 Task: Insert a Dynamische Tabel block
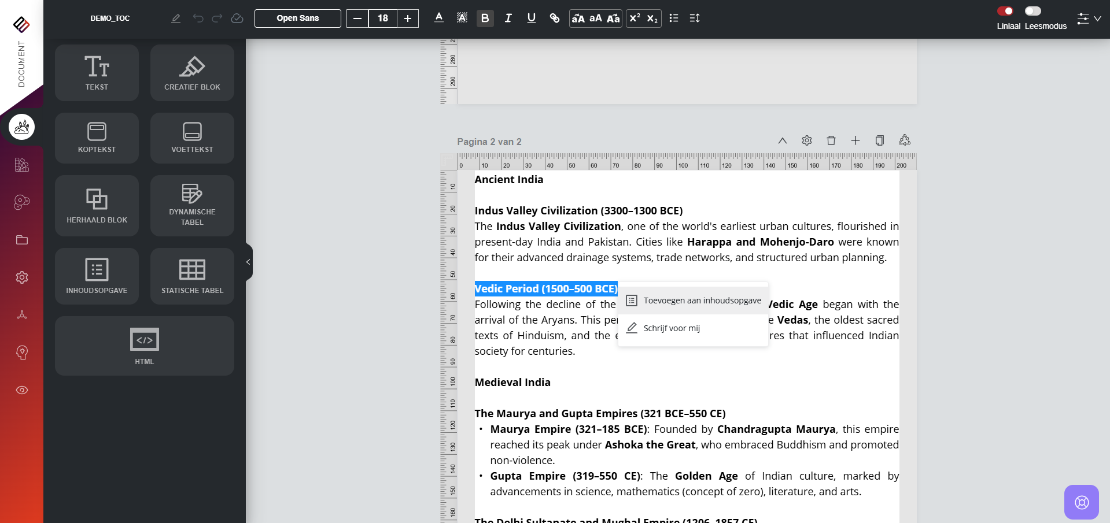192,205
